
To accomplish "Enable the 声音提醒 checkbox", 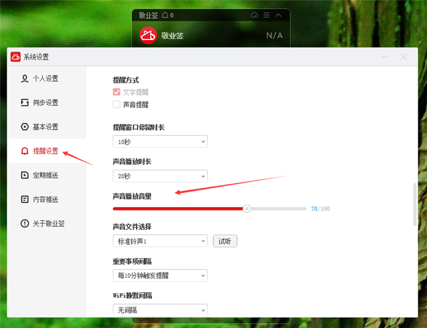I will 117,105.
